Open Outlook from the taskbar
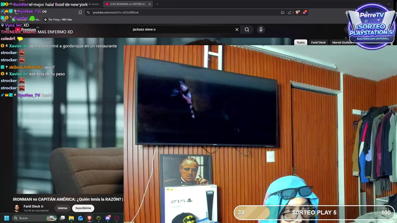 tap(80, 218)
